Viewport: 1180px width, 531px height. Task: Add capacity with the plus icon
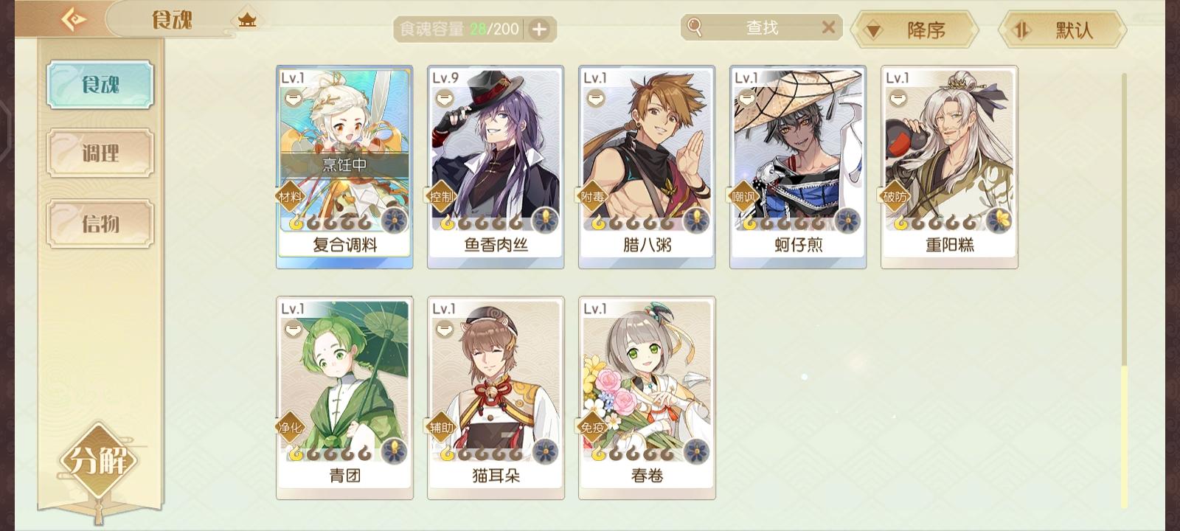(x=540, y=29)
